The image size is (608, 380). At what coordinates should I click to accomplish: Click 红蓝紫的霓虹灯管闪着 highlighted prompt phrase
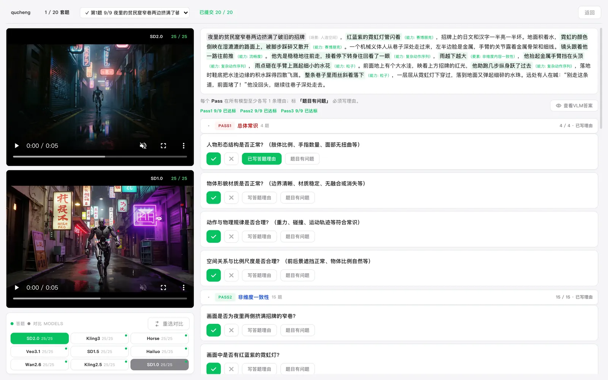374,37
